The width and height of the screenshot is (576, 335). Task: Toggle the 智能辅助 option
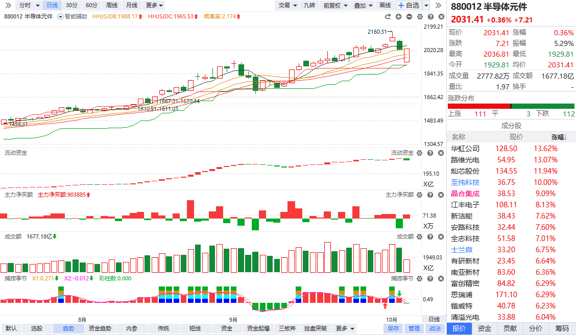coord(73,16)
